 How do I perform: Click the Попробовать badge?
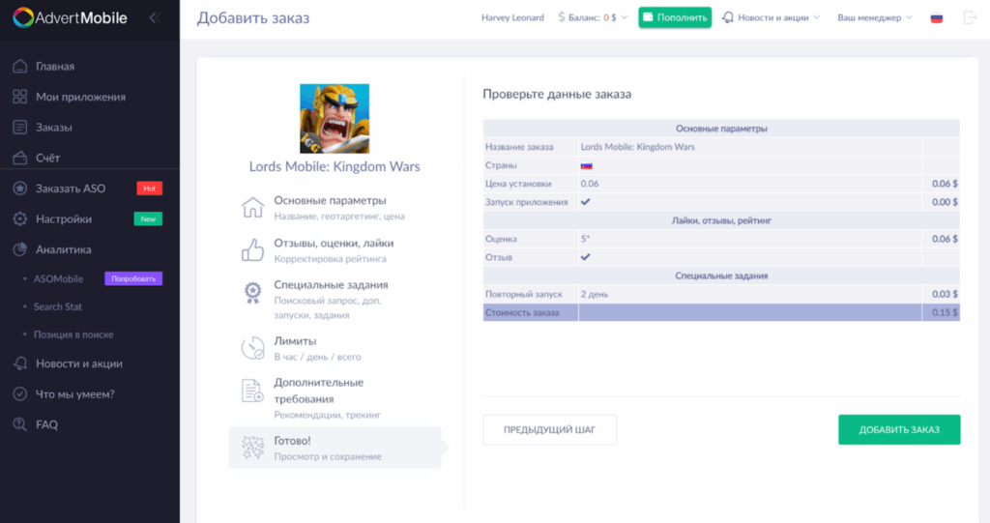click(133, 278)
